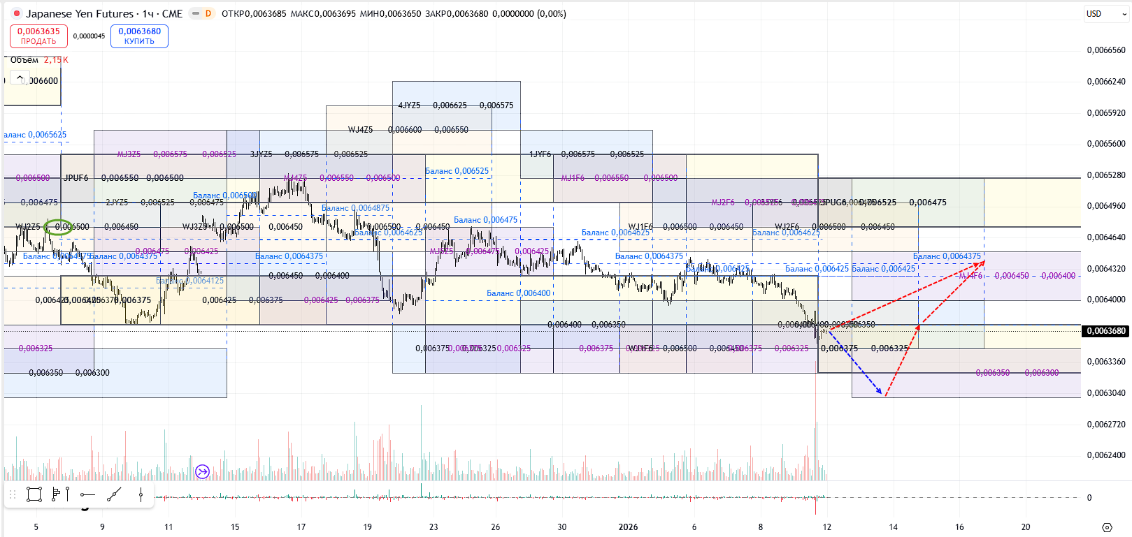Select the rectangle drawing tool in the toolbar
Screen dimensions: 1132x537
coord(34,494)
